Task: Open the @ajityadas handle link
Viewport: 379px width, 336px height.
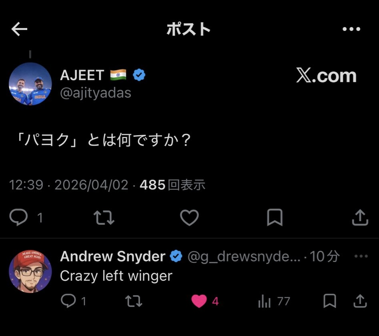Action: (96, 93)
